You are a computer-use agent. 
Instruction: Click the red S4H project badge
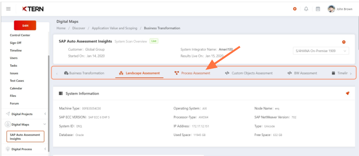pos(25,25)
